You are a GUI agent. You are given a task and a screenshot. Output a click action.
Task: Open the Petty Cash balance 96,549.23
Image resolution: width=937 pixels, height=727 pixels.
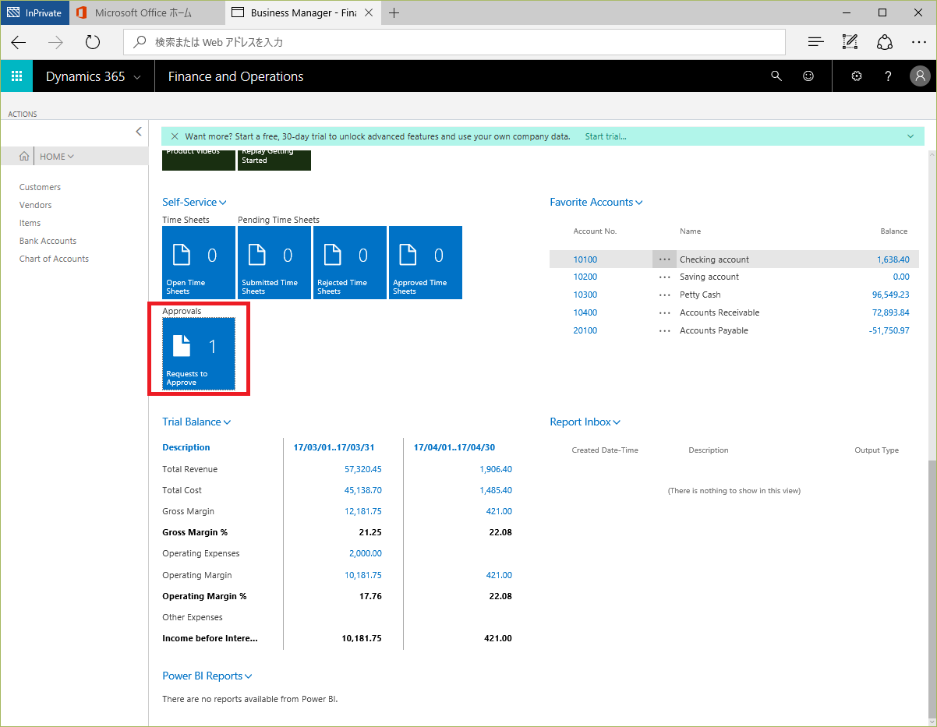point(890,295)
